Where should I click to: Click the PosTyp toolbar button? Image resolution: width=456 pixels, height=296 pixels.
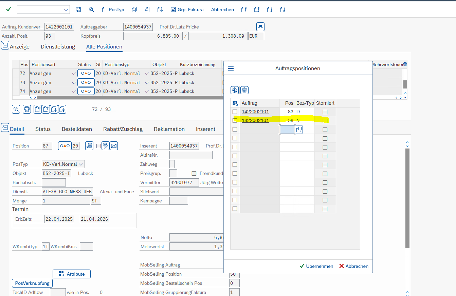click(113, 9)
